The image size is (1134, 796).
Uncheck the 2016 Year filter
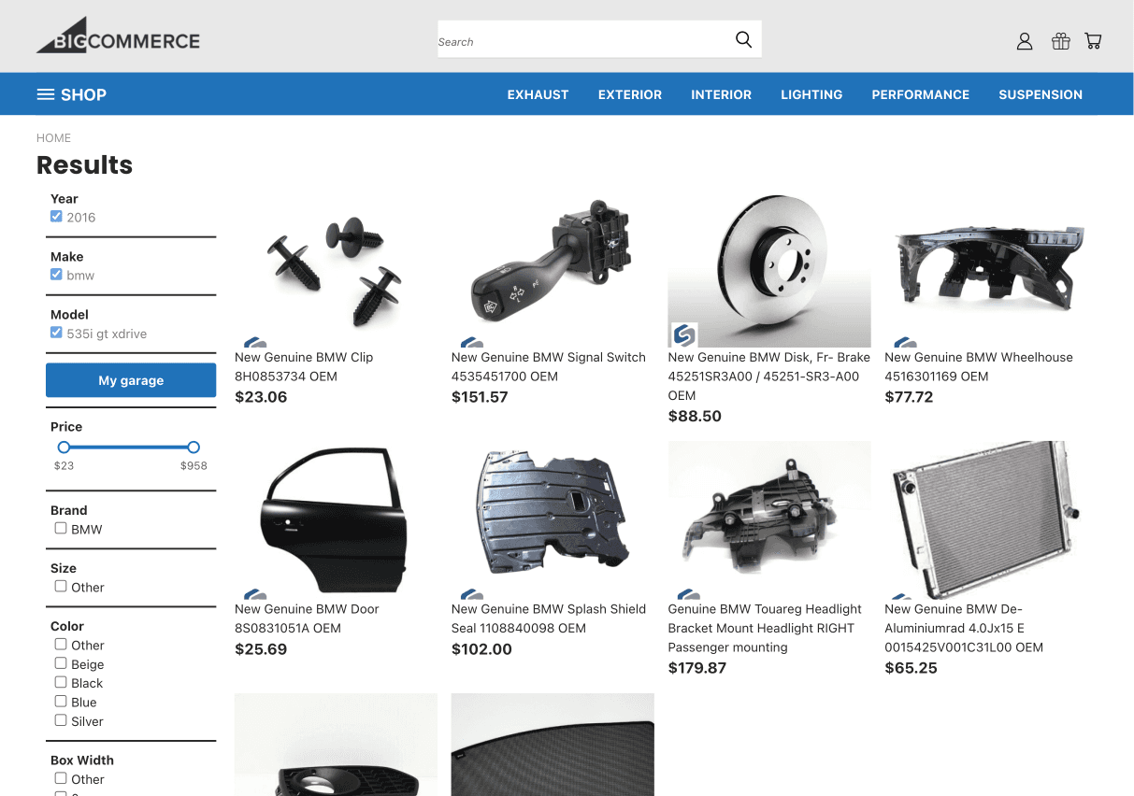(56, 216)
